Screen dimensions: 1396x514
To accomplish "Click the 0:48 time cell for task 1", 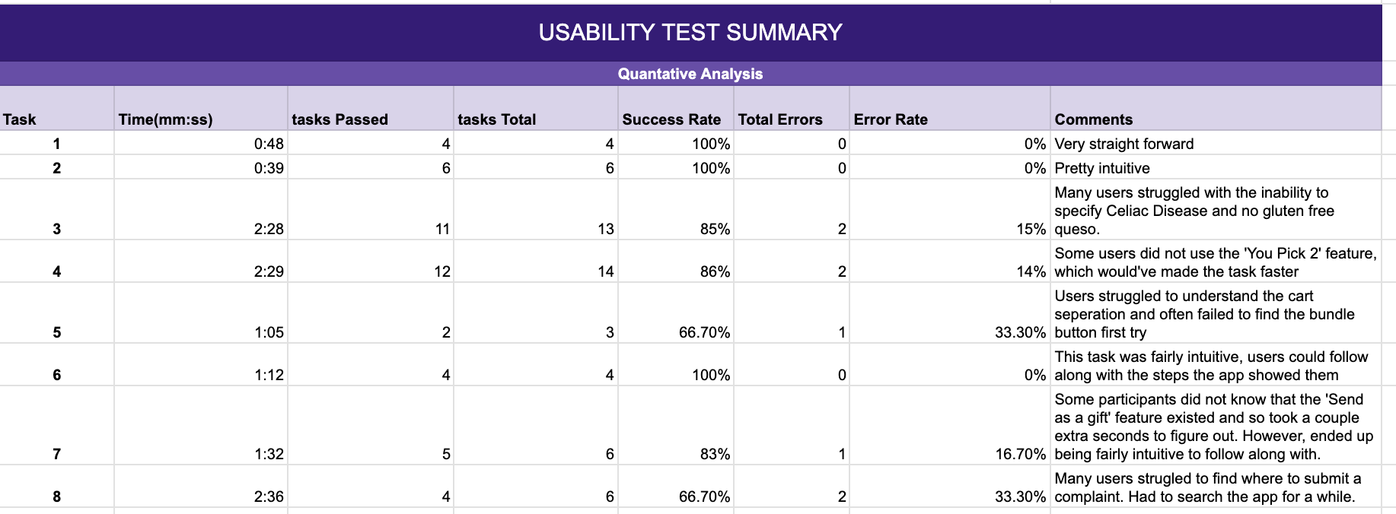I will tap(201, 143).
